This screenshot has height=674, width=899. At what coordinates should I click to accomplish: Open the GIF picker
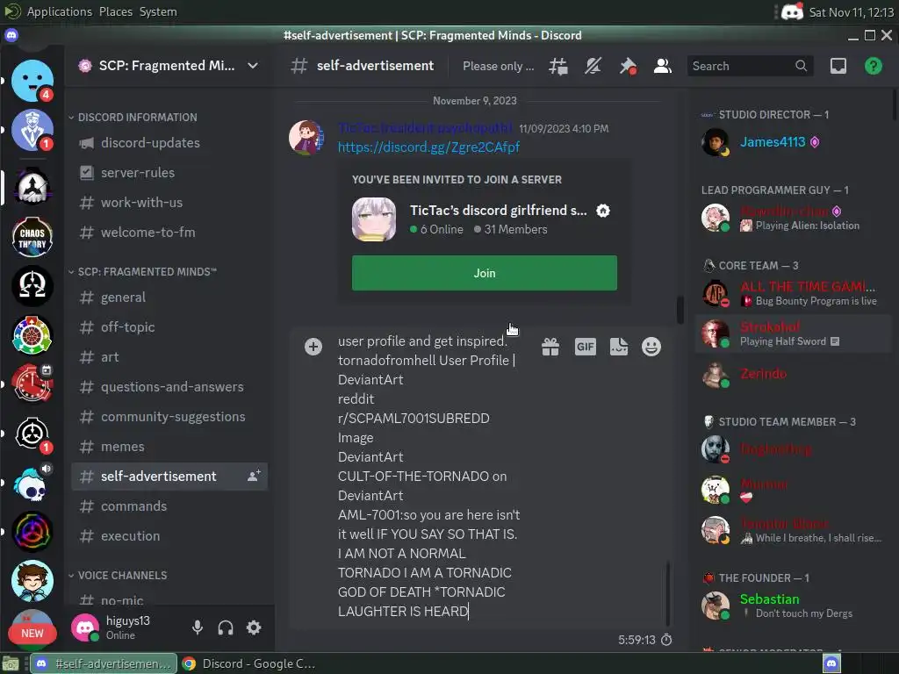[586, 347]
